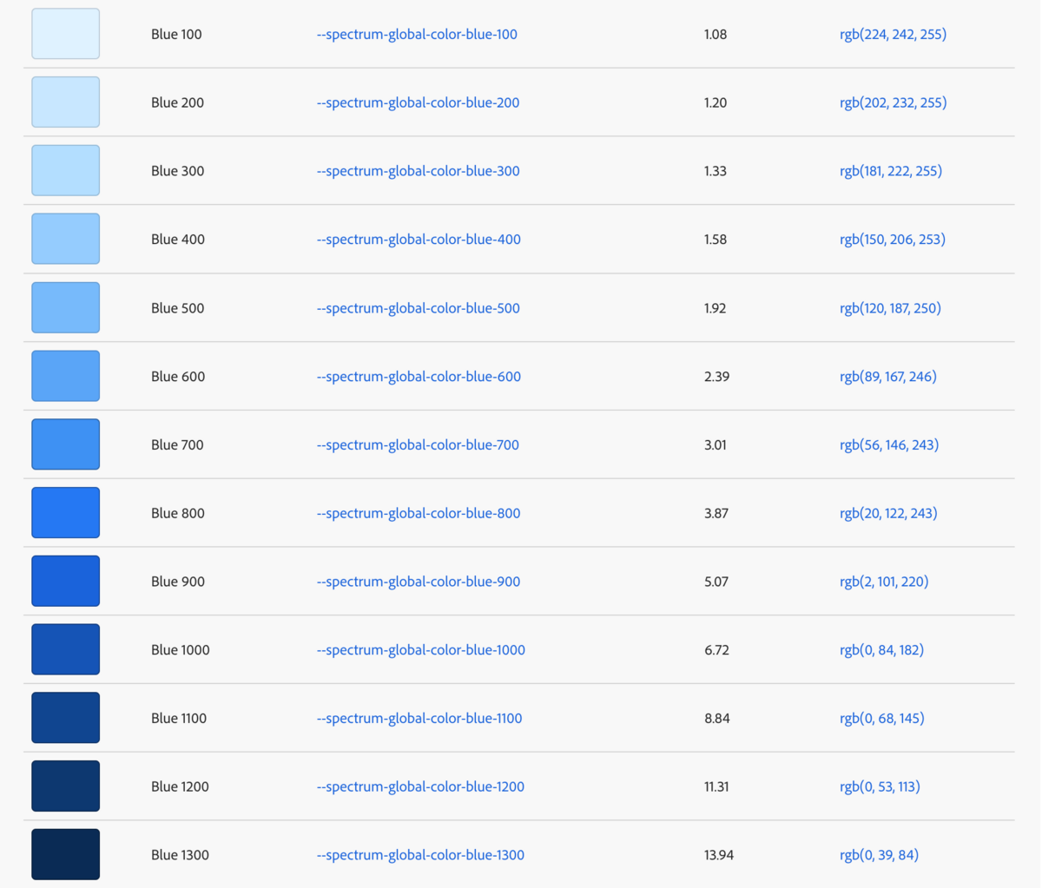Select the Blue 1100 color swatch
1042x888 pixels.
tap(66, 718)
